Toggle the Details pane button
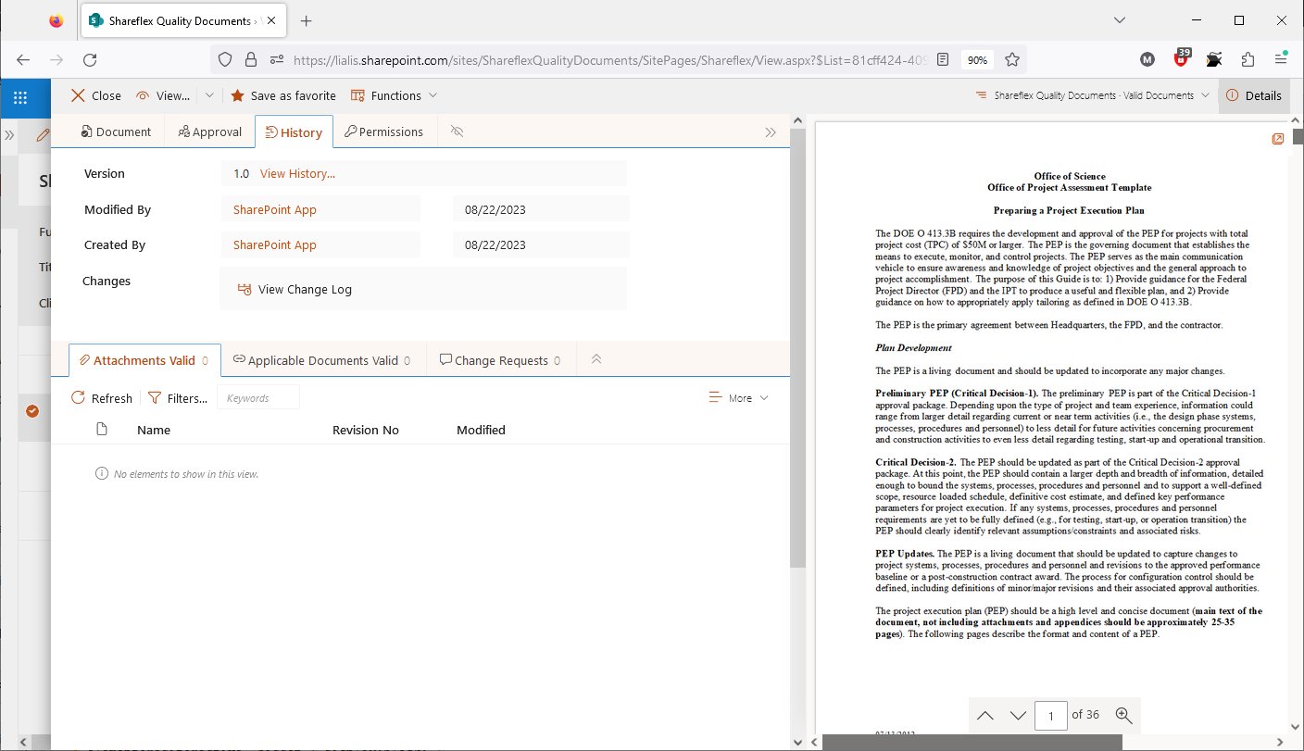Screen dimensions: 1304x751 point(1254,95)
